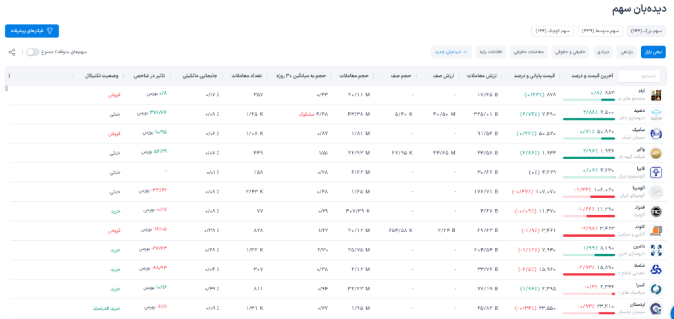This screenshot has width=674, height=319.
Task: Toggle the سهم‌های متوقف/ممنوع switch
Action: [33, 52]
